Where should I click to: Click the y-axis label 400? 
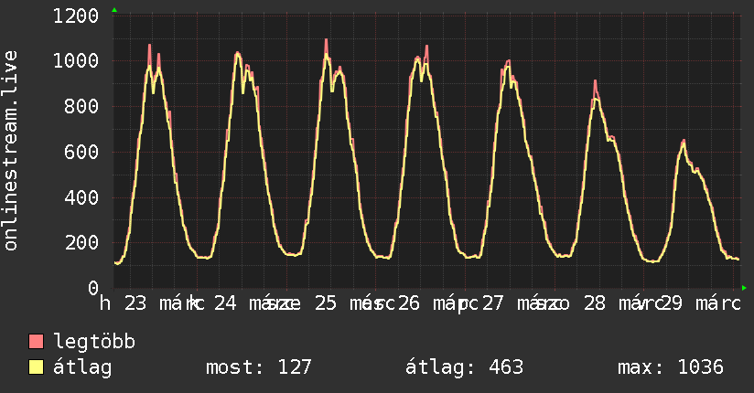(x=81, y=197)
